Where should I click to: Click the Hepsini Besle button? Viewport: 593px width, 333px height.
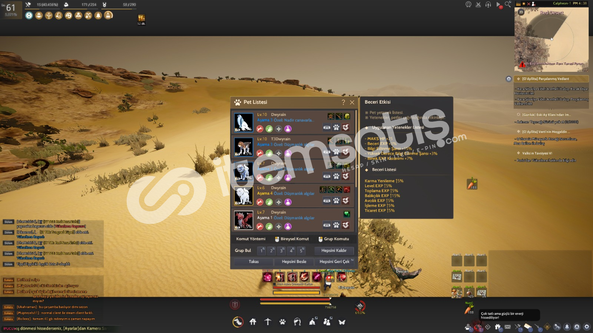coord(294,262)
